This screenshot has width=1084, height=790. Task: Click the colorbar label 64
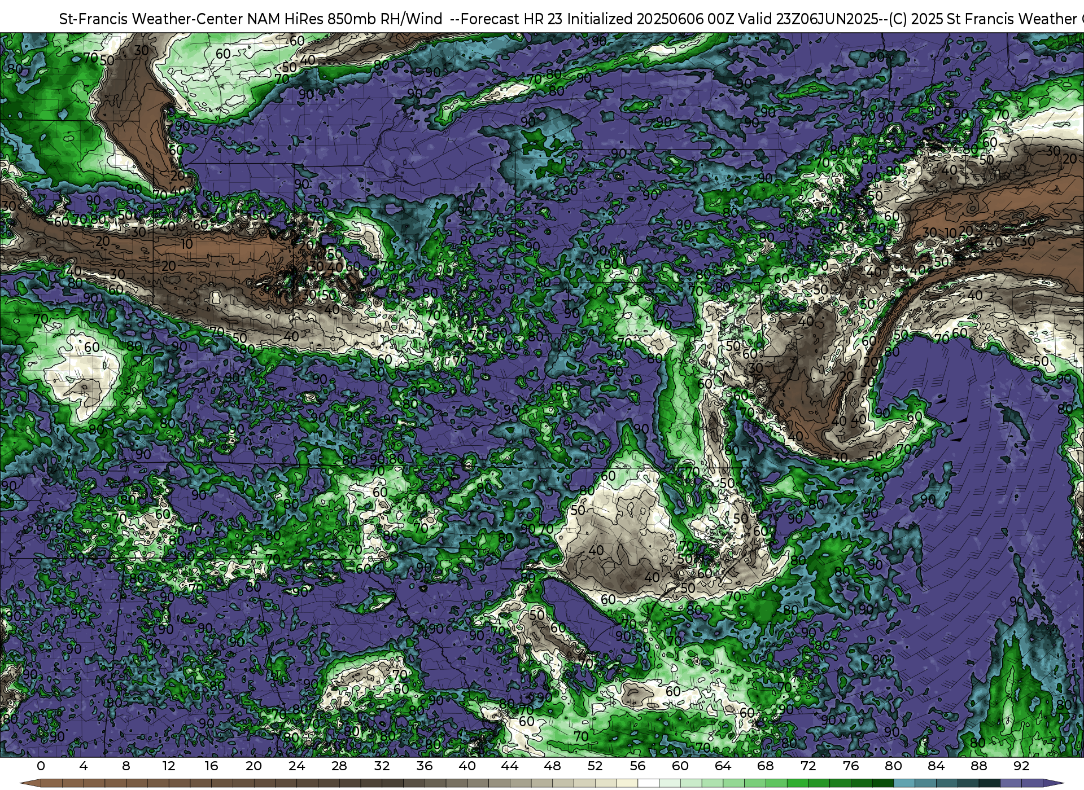click(x=723, y=766)
